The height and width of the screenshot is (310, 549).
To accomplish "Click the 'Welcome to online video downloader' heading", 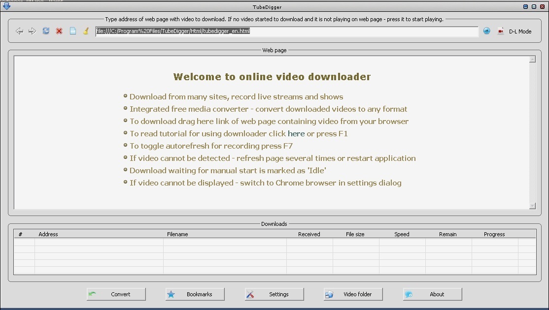I will pyautogui.click(x=272, y=77).
